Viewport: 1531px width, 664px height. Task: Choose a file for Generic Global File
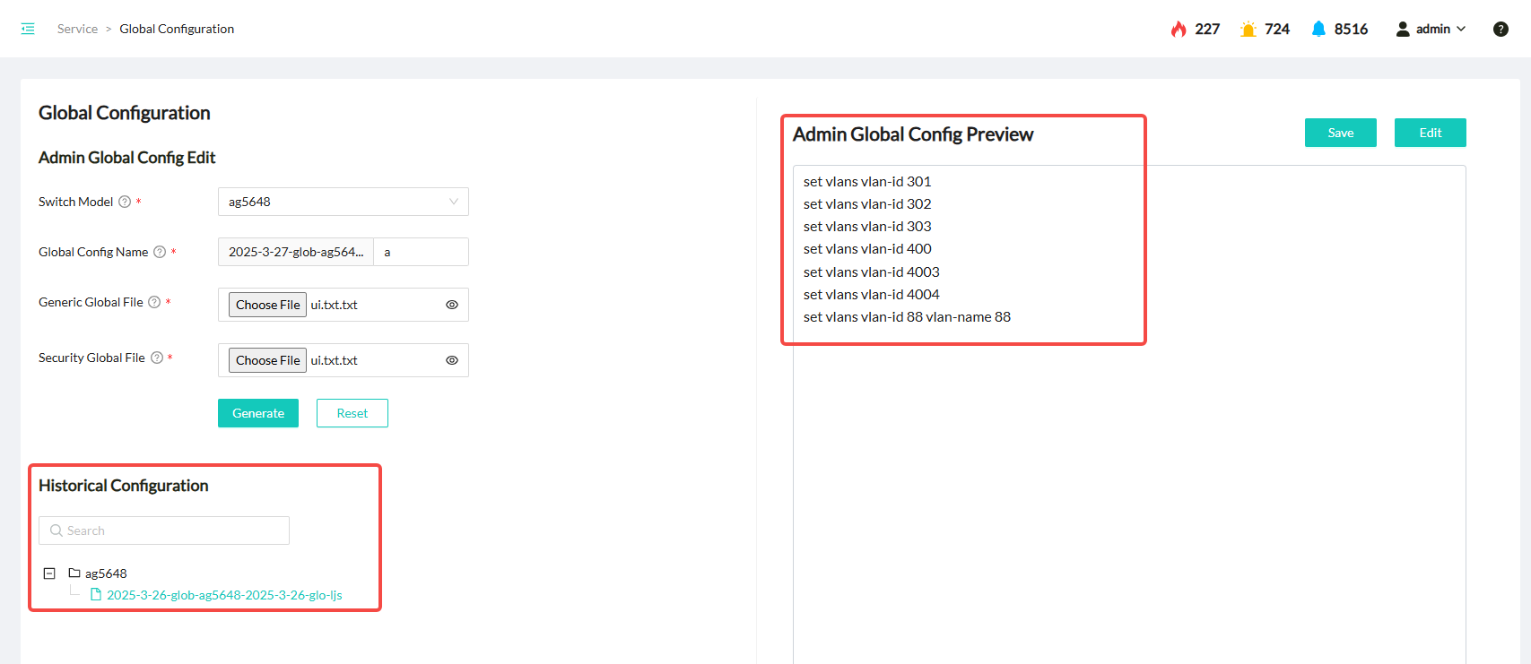click(x=267, y=305)
